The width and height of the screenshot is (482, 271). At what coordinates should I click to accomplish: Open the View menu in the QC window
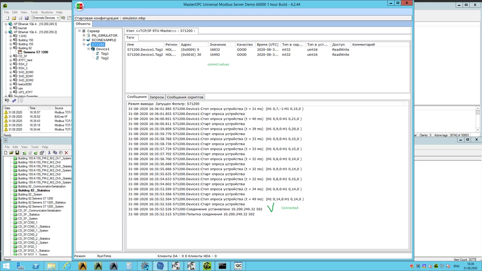click(x=24, y=147)
